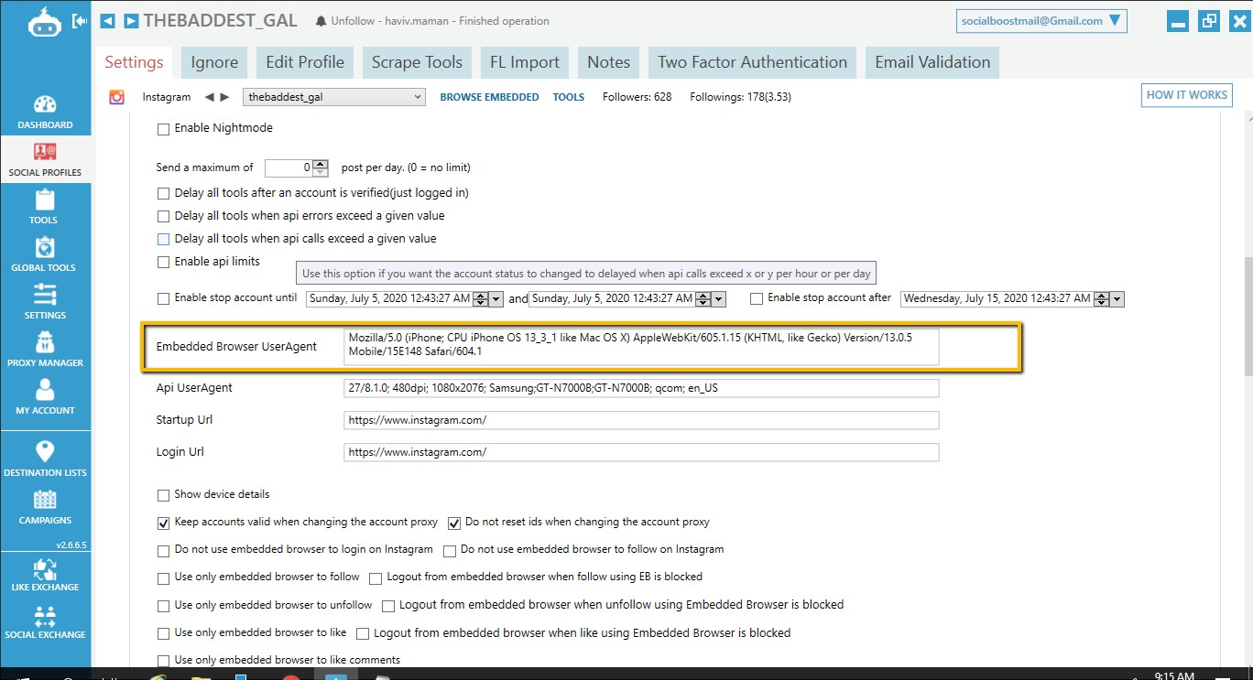This screenshot has height=680, width=1253.
Task: Click the maximum posts per day field
Action: 289,167
